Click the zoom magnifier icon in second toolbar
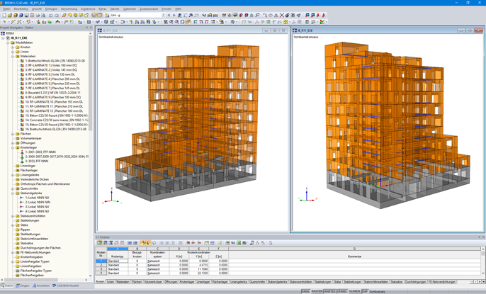Viewport: 486px width, 294px height. 171,22
